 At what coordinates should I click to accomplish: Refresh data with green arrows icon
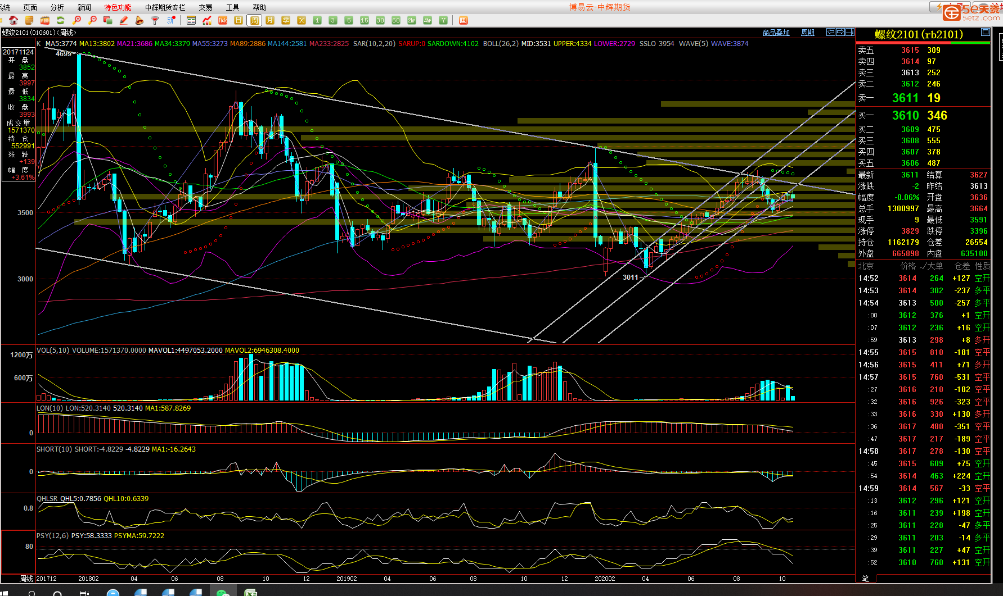[x=61, y=20]
